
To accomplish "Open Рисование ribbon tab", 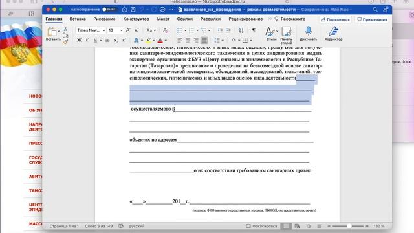I will (104, 19).
